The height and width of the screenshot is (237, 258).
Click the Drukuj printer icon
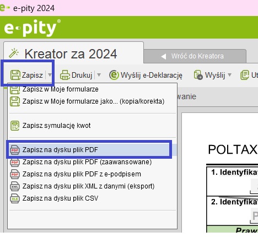(x=65, y=75)
